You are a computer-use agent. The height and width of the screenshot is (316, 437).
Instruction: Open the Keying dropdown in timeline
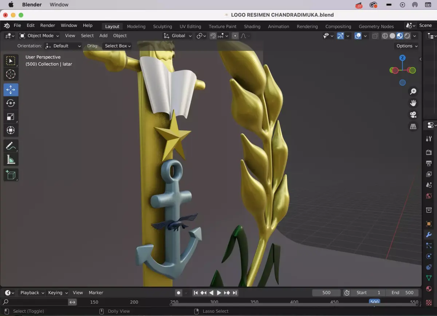point(58,293)
